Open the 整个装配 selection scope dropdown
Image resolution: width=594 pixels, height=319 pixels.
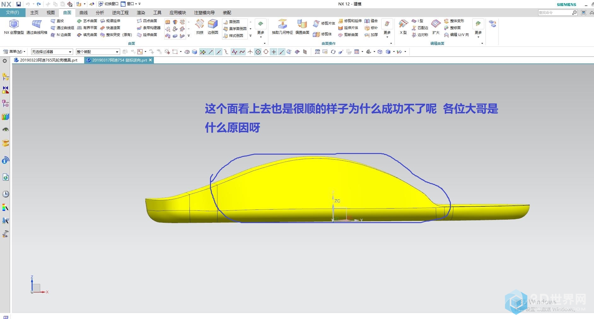tap(98, 52)
